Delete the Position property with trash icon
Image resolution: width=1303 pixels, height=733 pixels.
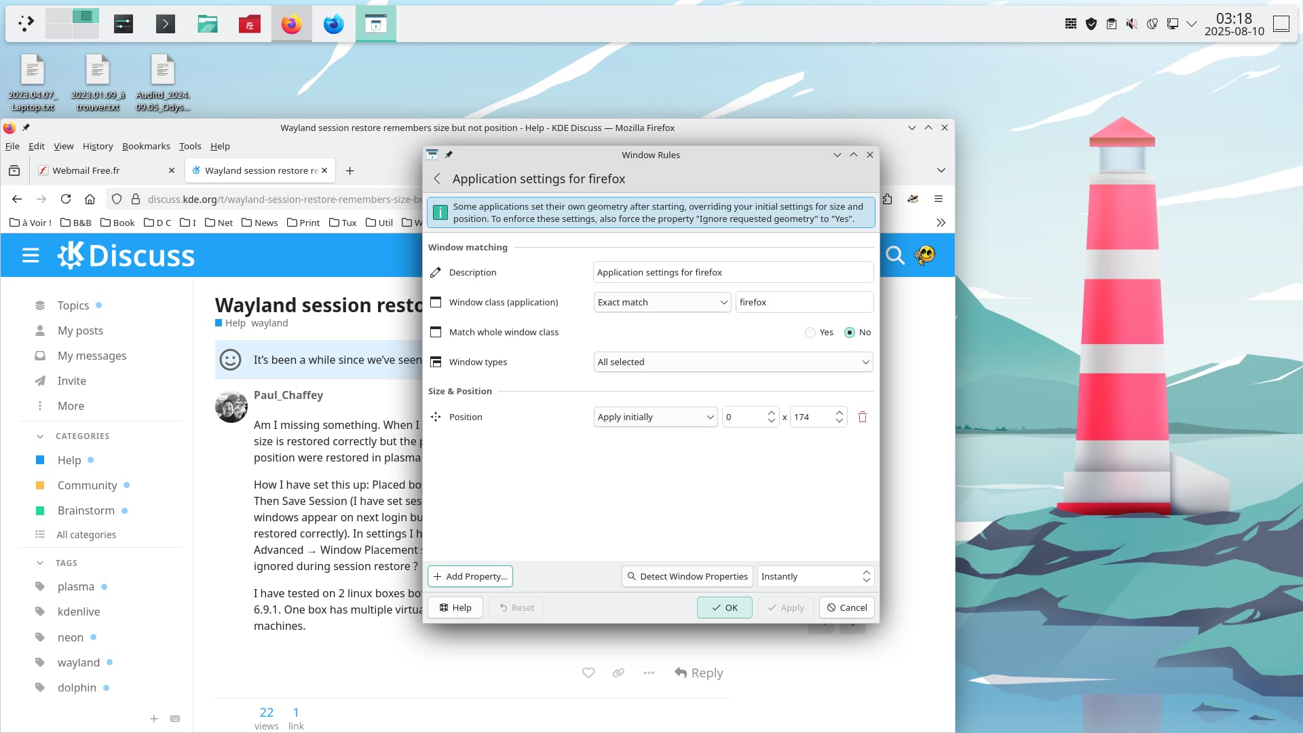863,417
